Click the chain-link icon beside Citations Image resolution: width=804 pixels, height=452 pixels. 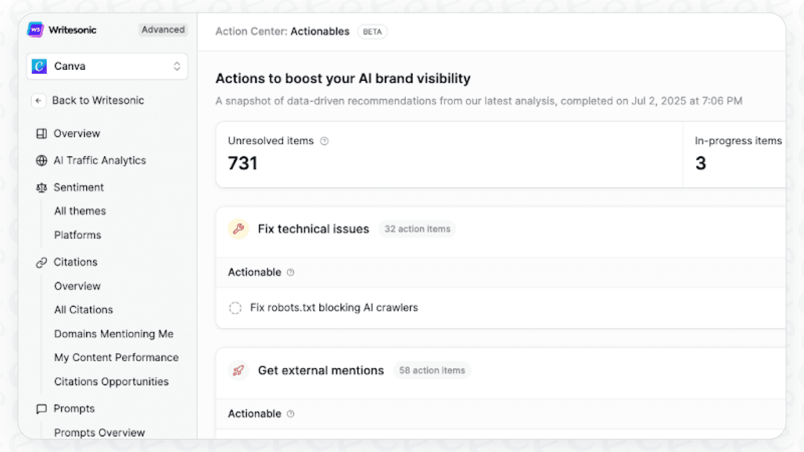coord(41,262)
